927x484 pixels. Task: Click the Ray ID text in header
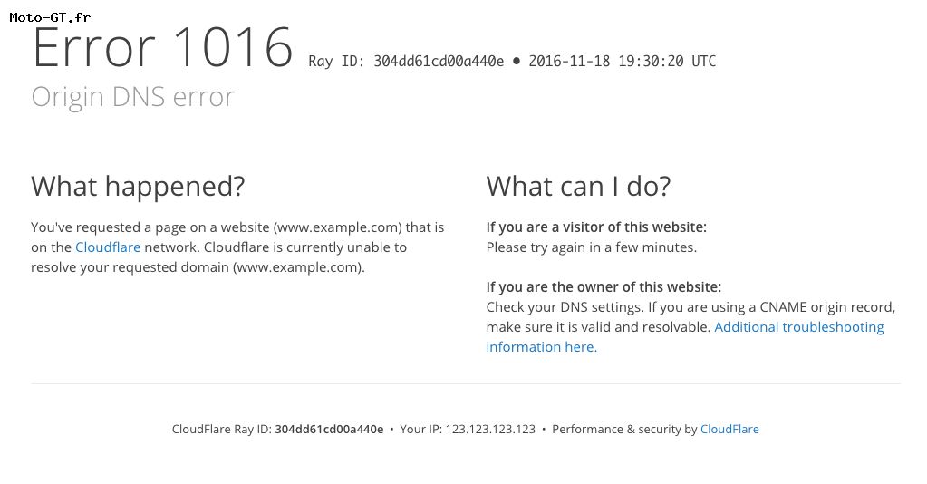pyautogui.click(x=406, y=61)
